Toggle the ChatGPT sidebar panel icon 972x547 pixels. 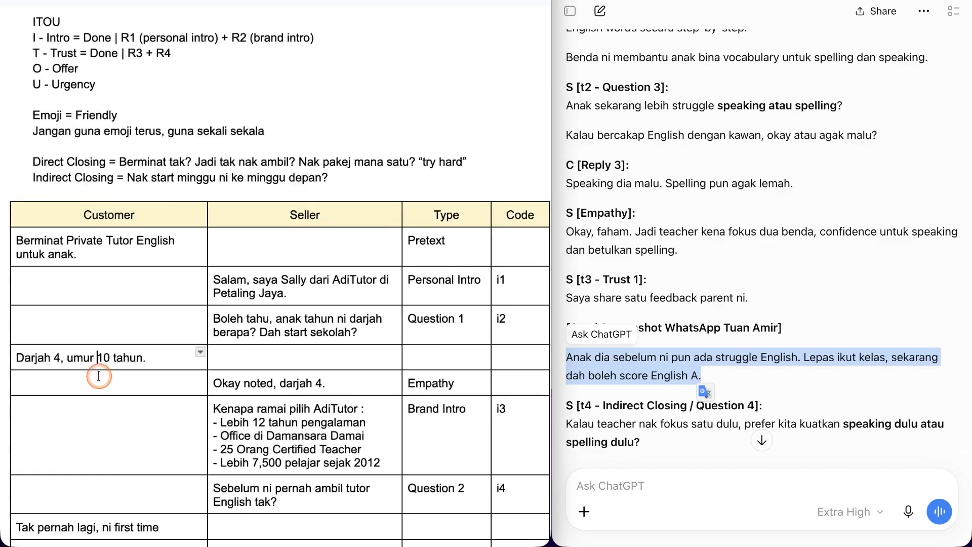[570, 11]
